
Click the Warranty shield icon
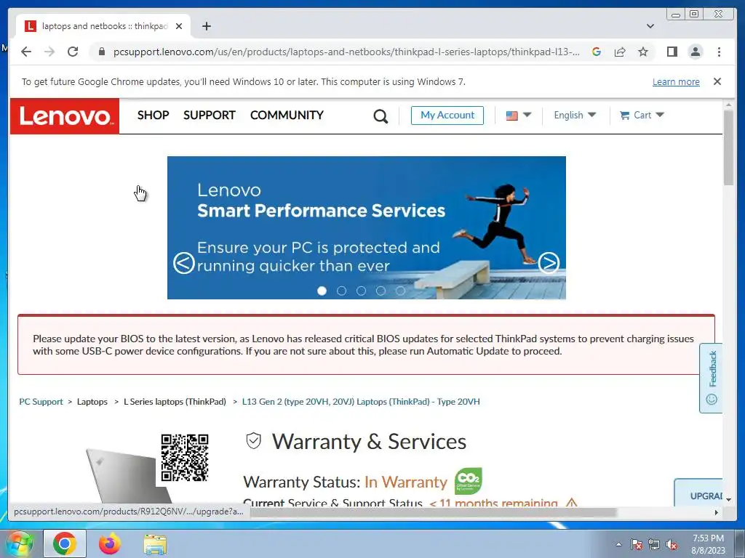[254, 441]
